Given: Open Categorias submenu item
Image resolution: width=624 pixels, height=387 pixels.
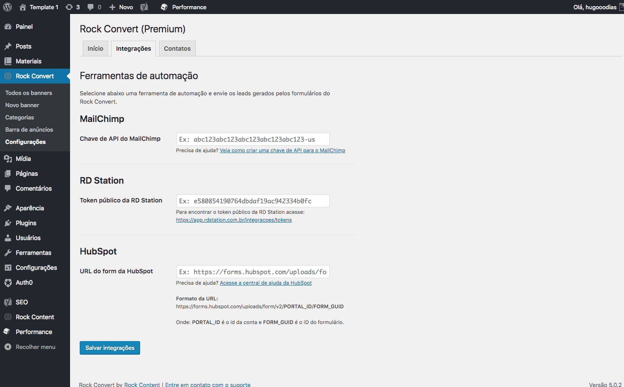Looking at the screenshot, I should 20,117.
